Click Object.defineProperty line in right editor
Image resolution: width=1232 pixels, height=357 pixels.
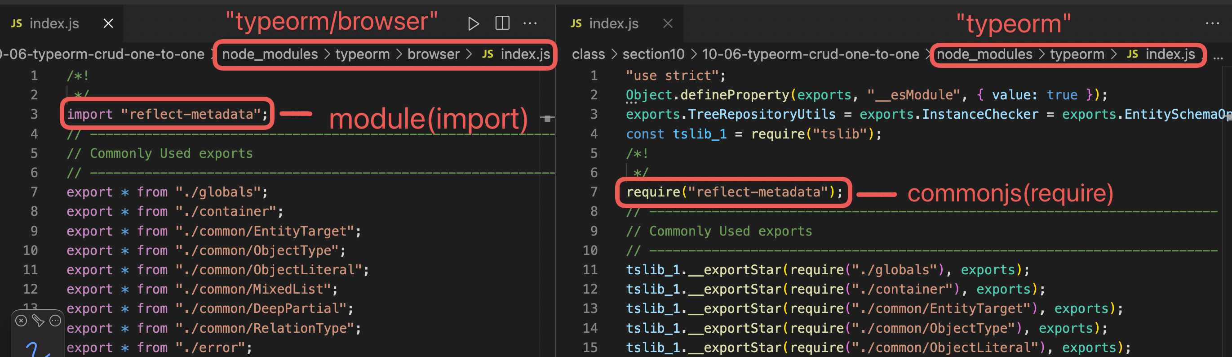(867, 95)
